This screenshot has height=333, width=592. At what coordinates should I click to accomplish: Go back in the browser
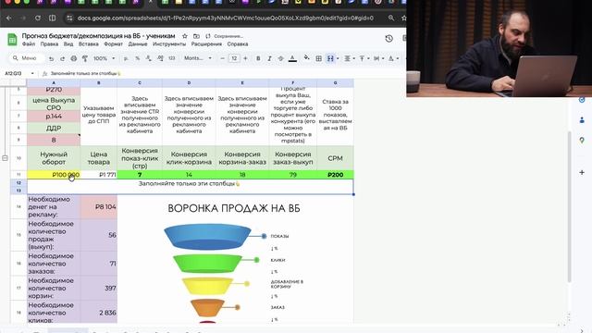click(x=9, y=18)
